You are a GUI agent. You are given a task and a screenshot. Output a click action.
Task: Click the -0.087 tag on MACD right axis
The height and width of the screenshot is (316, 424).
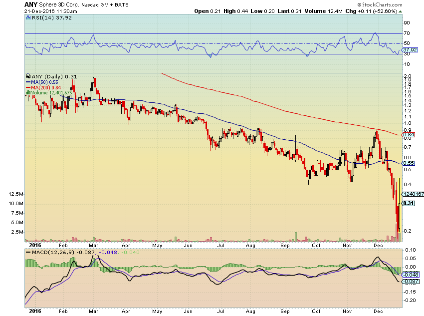tap(411, 282)
